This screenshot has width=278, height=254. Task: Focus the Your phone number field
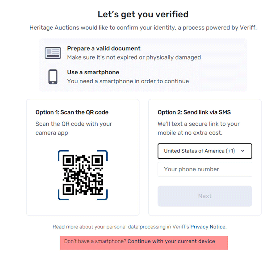(x=205, y=169)
